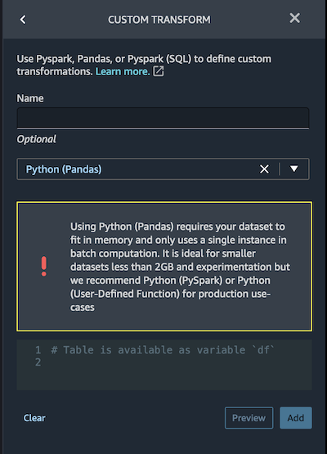The image size is (327, 454).
Task: Close the Custom Transform panel
Action: [x=294, y=18]
